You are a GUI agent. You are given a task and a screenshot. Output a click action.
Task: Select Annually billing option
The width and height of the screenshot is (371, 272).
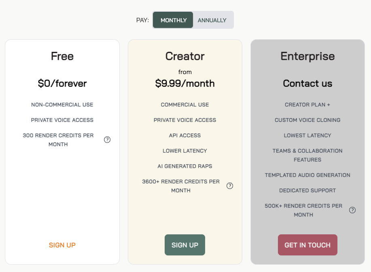[212, 20]
